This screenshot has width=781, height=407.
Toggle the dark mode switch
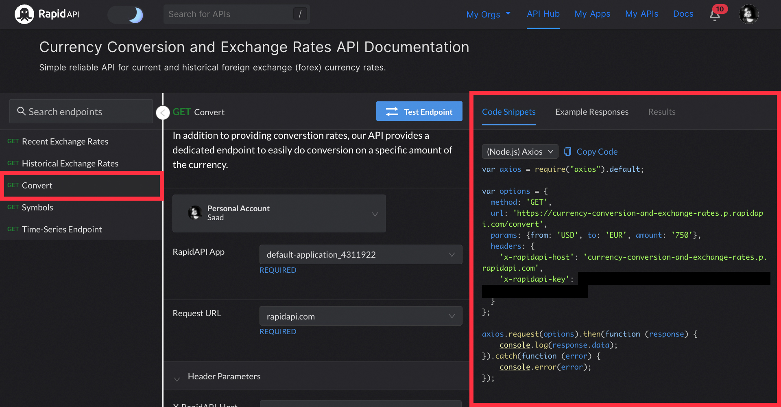[126, 15]
